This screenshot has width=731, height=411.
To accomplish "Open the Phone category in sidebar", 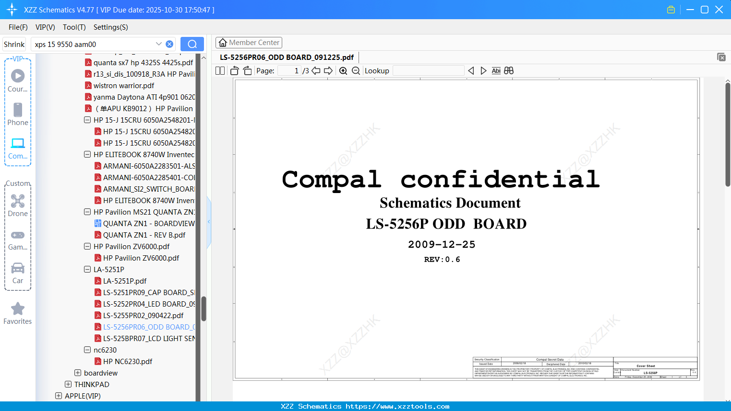I will pyautogui.click(x=18, y=114).
